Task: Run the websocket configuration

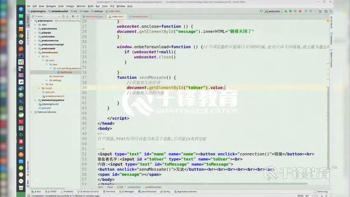Action: [x=286, y=11]
